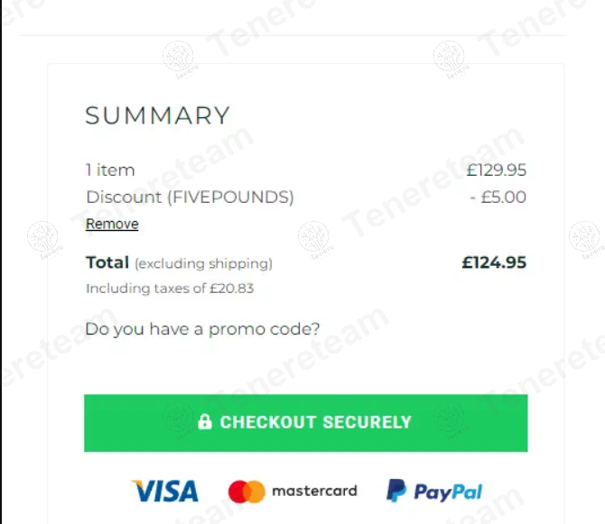Screen dimensions: 605x524
Task: Click the Including taxes of £20.83 text
Action: pyautogui.click(x=170, y=289)
